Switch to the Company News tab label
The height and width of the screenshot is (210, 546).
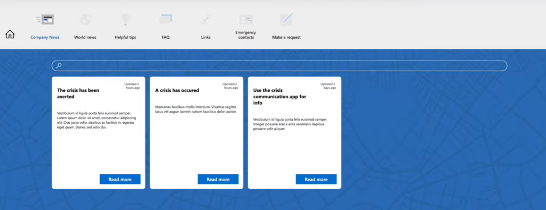pyautogui.click(x=45, y=37)
